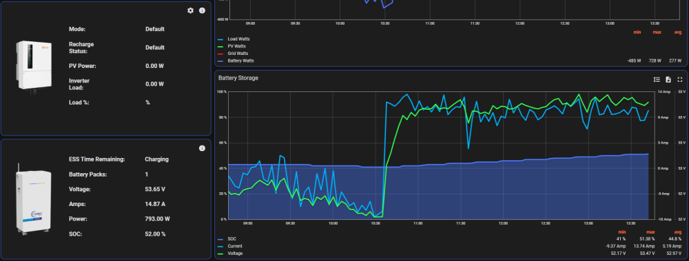Click the 100 % axis label on battery chart
This screenshot has width=689, height=261.
click(222, 92)
